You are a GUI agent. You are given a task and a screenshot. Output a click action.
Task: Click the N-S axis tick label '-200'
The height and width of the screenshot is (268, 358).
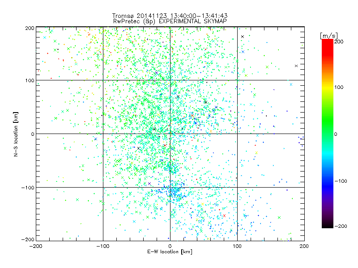[x=28, y=239]
